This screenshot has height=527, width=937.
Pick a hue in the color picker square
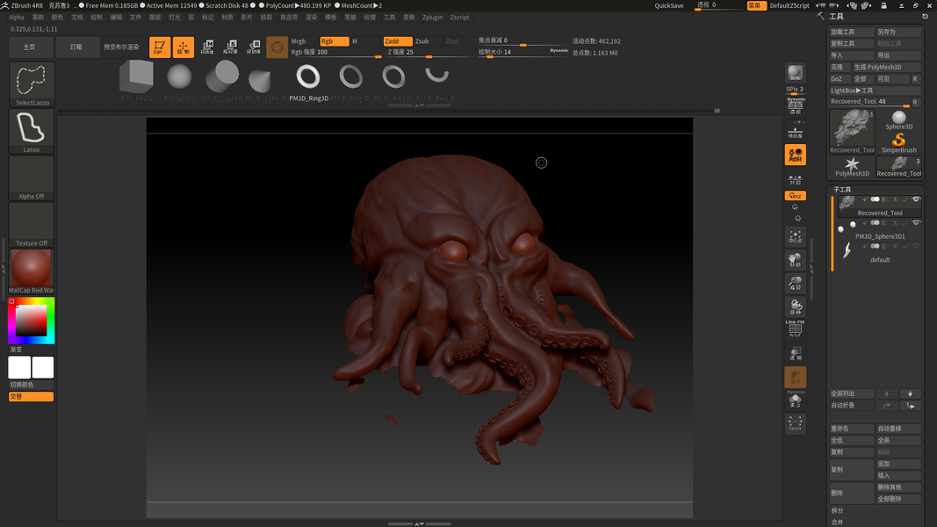coord(31,321)
